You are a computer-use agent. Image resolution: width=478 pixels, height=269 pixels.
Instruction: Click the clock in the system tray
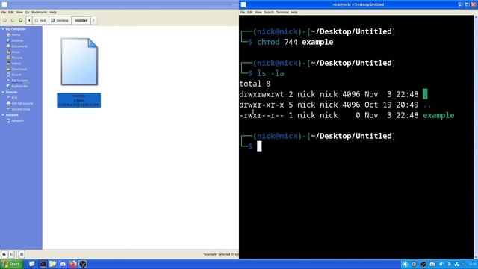point(473,264)
